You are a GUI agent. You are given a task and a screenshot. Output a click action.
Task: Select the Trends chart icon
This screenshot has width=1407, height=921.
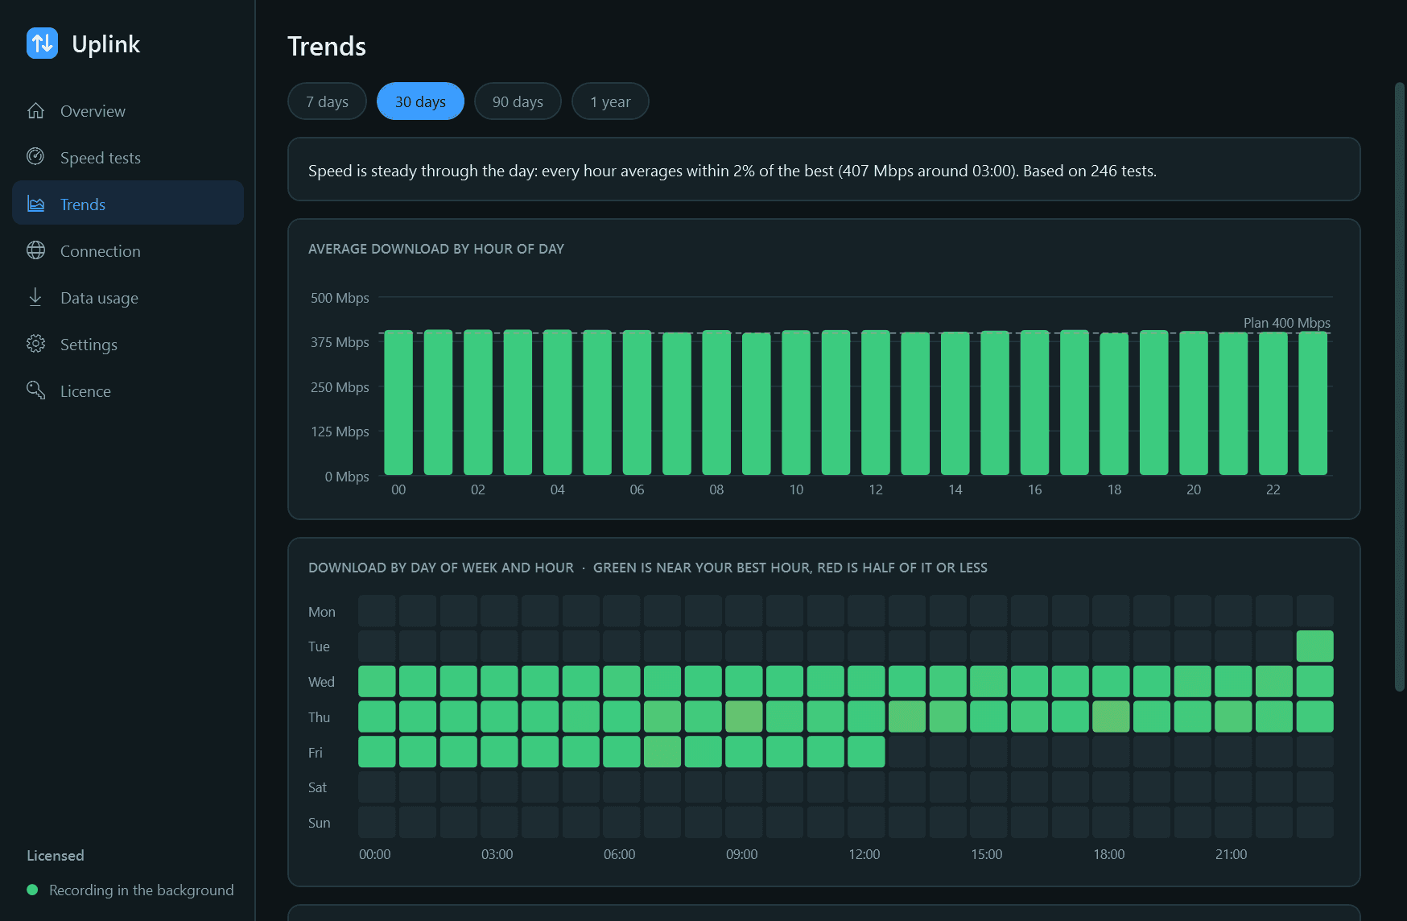coord(35,204)
